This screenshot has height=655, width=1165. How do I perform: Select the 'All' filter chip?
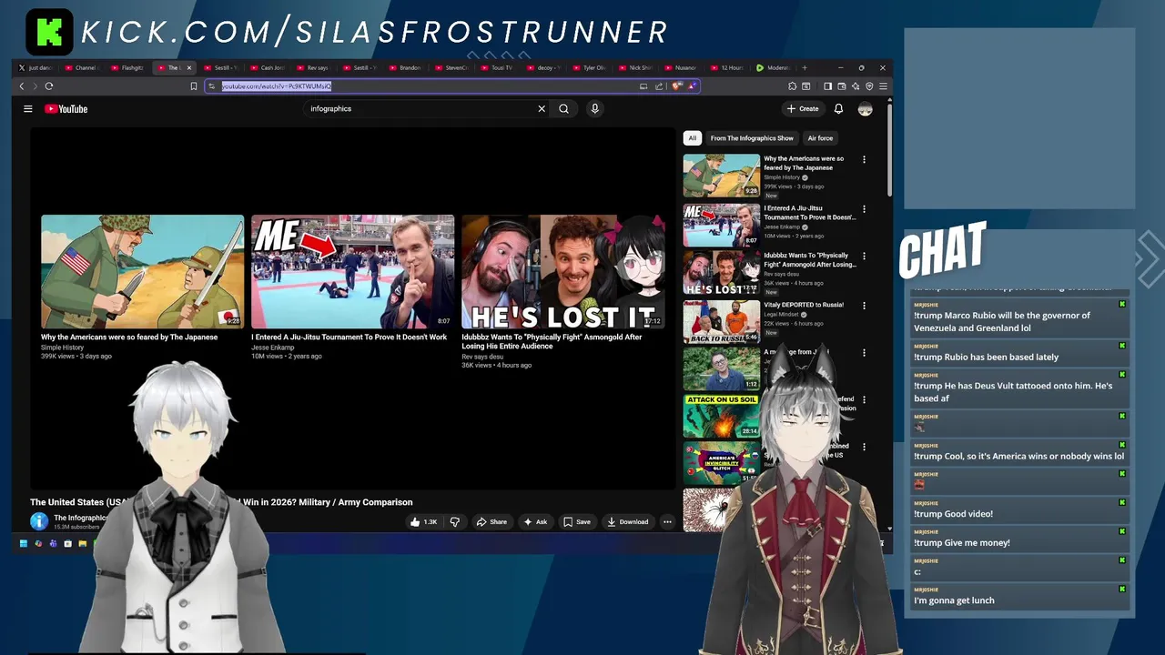[692, 138]
